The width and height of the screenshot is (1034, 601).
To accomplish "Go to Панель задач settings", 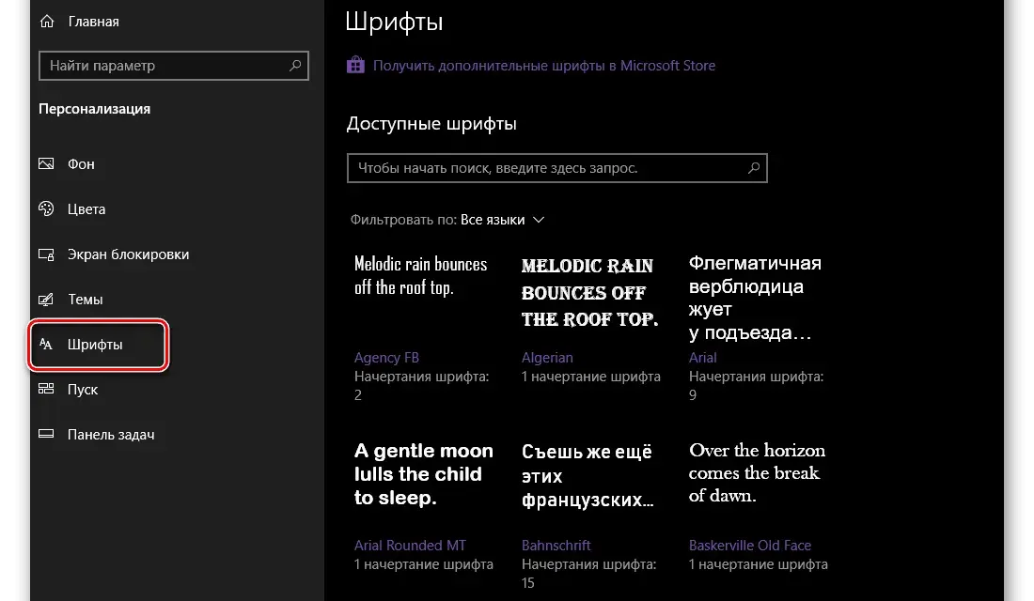I will point(111,434).
